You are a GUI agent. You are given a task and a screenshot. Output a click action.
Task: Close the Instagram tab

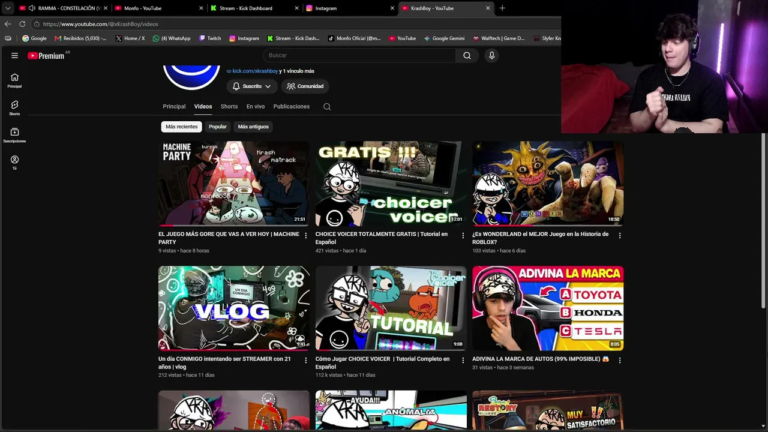392,8
